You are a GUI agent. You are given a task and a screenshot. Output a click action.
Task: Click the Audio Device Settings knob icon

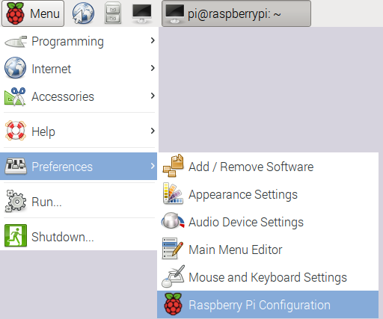(173, 220)
